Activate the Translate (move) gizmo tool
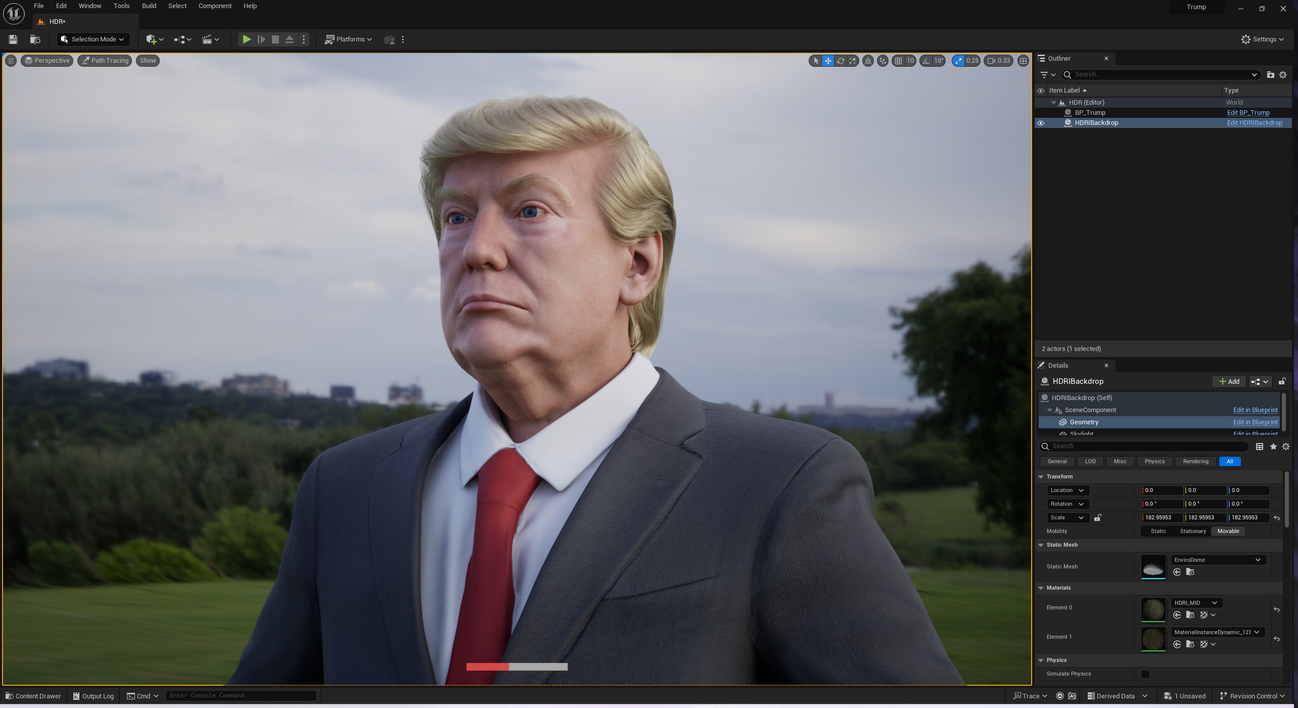Screen dimensions: 1298x708 tap(828, 61)
